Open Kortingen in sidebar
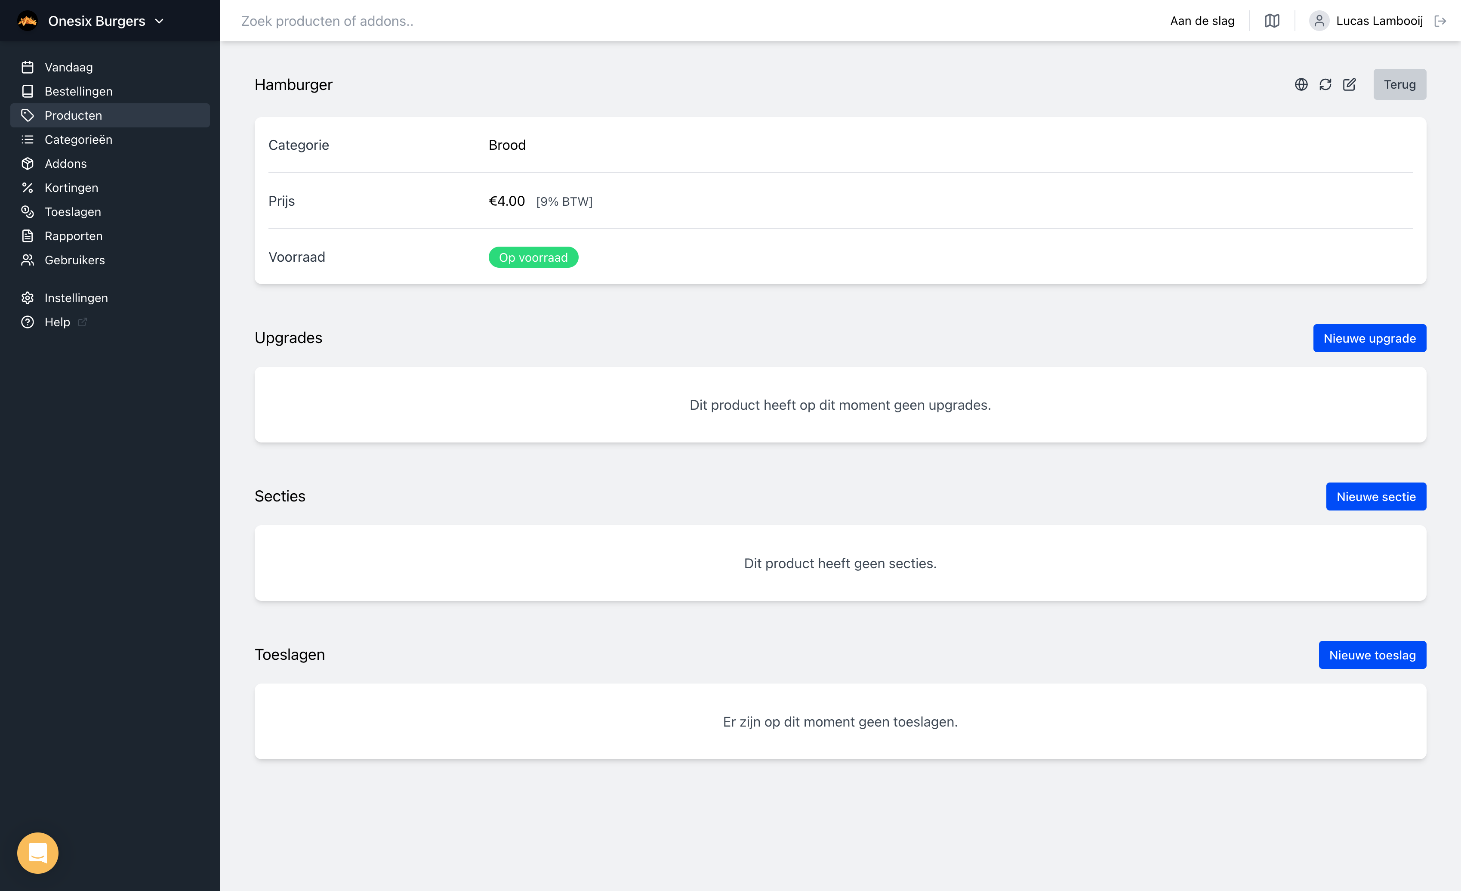The height and width of the screenshot is (891, 1461). [x=110, y=187]
